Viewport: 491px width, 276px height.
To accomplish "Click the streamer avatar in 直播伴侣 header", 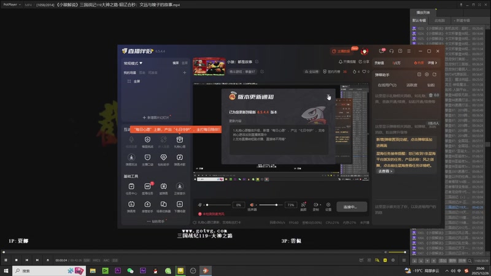I will [x=364, y=51].
